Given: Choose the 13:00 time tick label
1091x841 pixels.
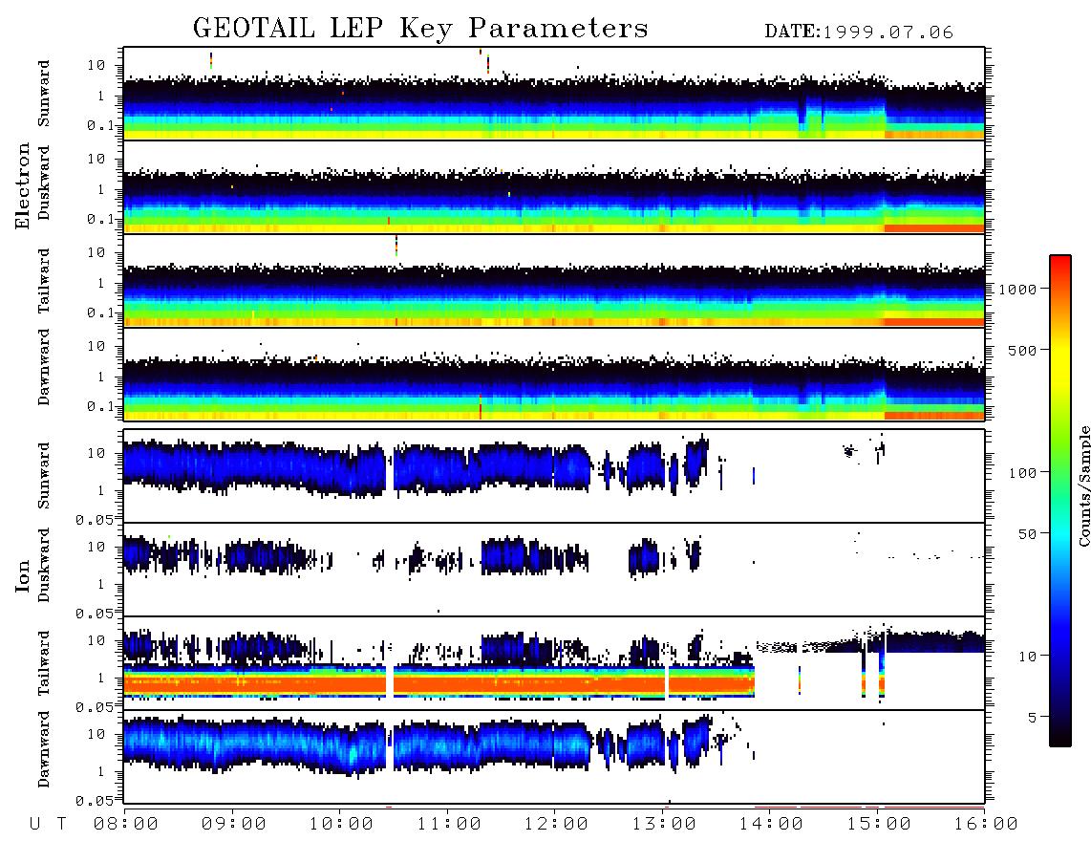Looking at the screenshot, I should coord(664,825).
